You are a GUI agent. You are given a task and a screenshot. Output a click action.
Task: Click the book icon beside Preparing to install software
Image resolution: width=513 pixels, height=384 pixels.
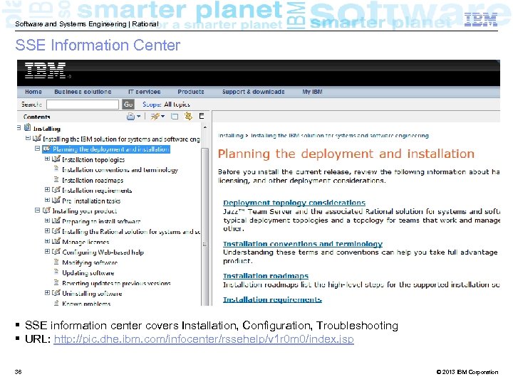tap(56, 220)
